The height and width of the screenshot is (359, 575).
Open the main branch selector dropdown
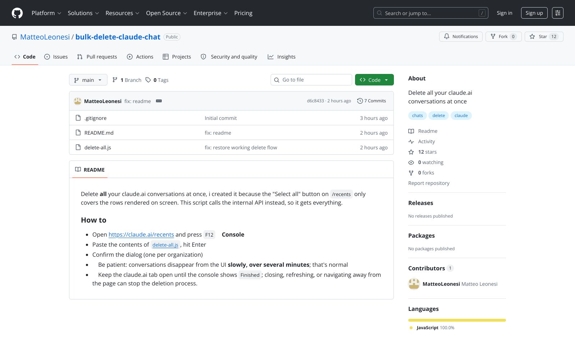(x=88, y=80)
